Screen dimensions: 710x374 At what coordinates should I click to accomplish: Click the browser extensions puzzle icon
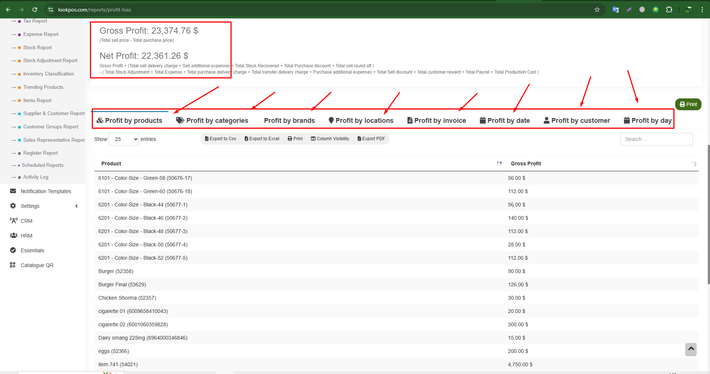click(x=669, y=10)
